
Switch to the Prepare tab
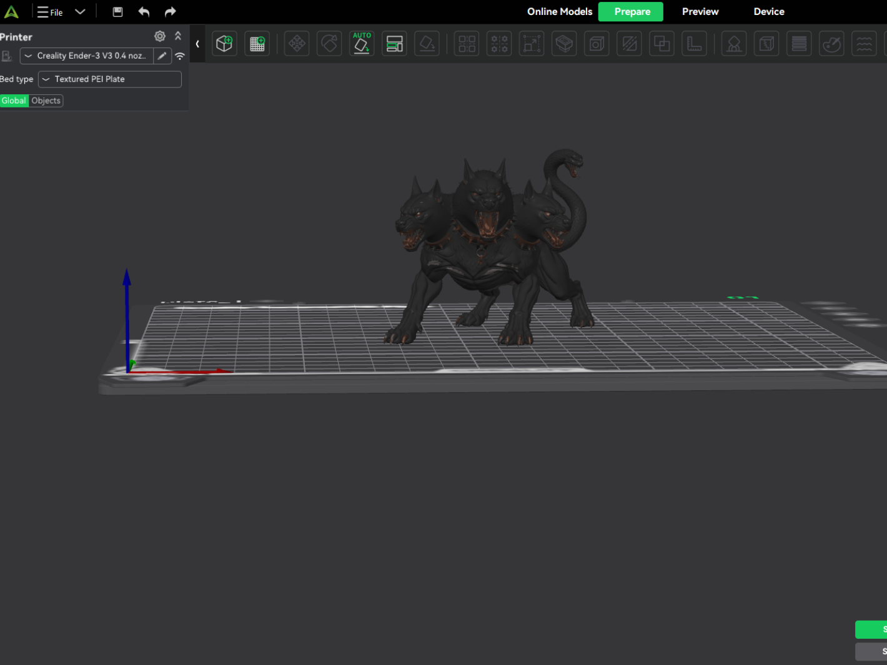[631, 12]
